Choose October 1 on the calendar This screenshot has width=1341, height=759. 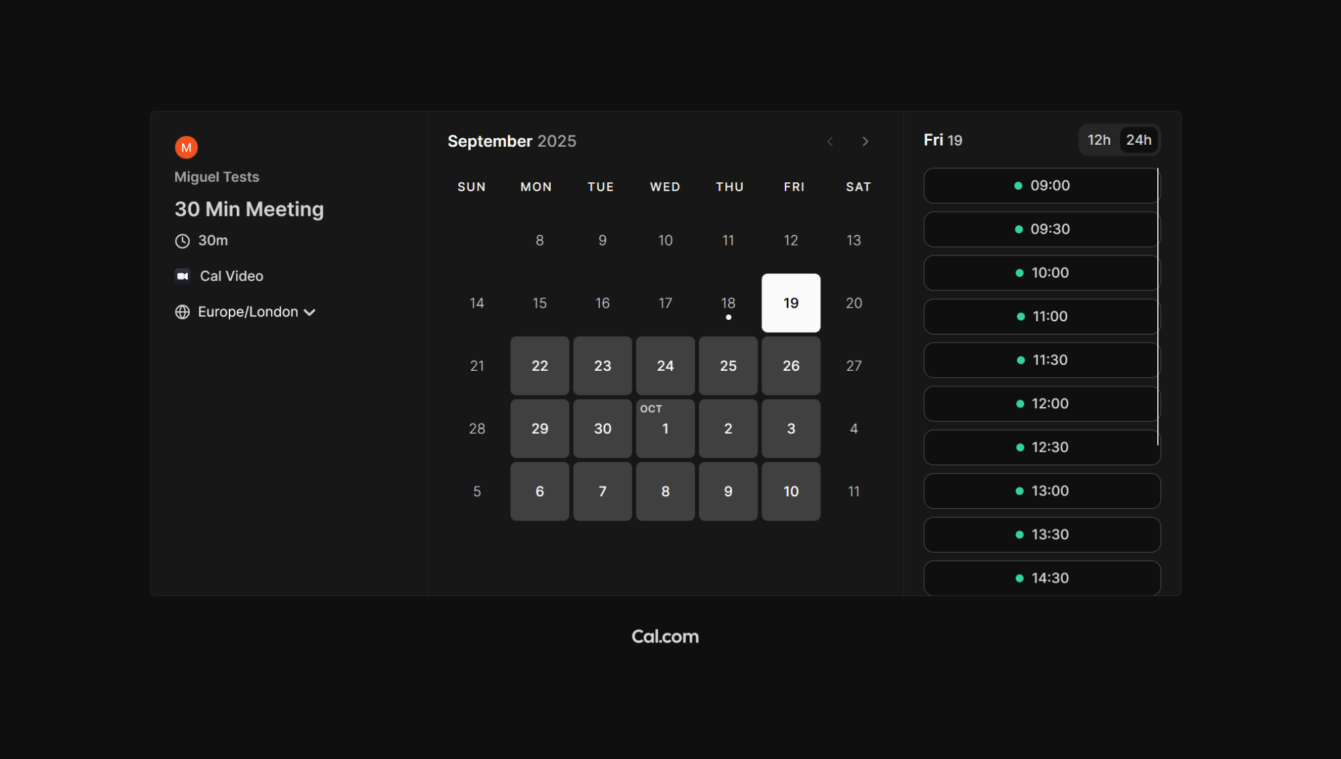[665, 429]
